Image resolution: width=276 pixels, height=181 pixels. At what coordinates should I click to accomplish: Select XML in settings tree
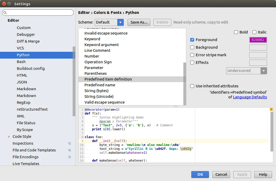pos(20,116)
